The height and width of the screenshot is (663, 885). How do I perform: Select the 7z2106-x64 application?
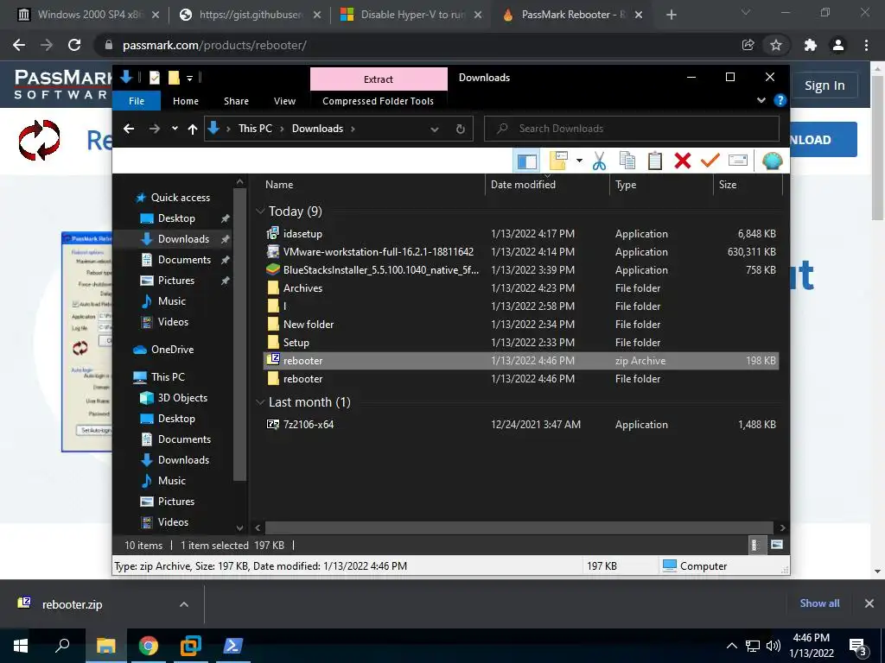click(x=520, y=425)
